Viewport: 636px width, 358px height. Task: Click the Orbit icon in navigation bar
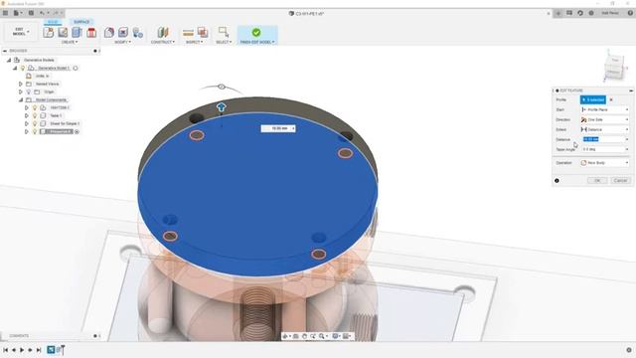[x=285, y=336]
